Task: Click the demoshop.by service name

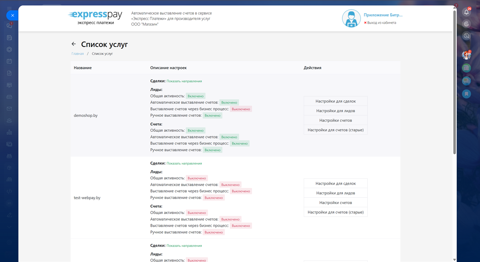Action: (x=85, y=116)
